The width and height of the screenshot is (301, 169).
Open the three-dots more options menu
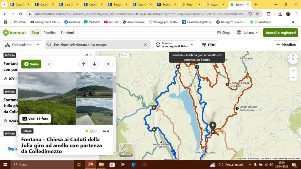point(48,64)
